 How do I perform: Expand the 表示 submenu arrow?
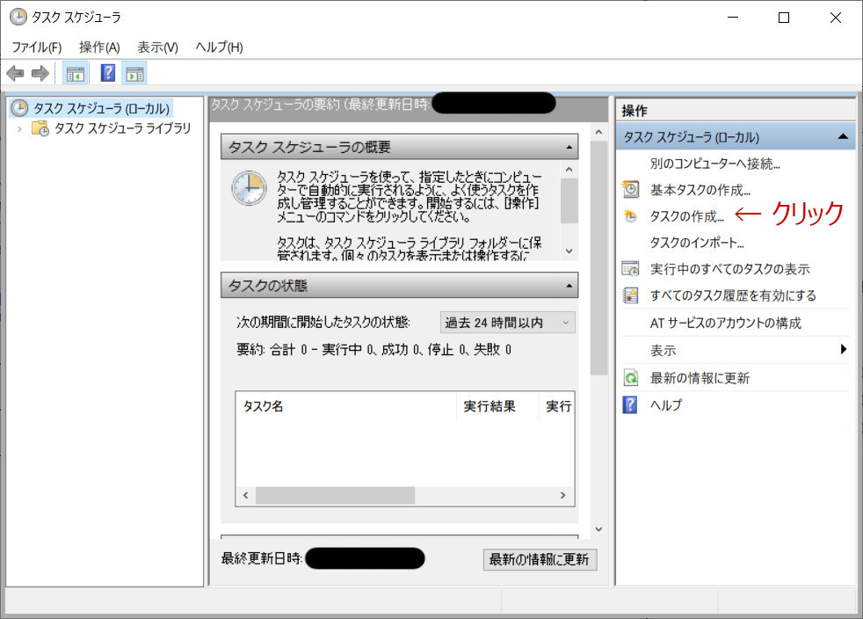(843, 349)
